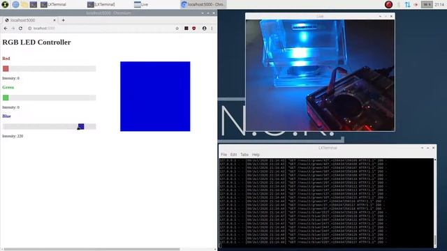Open the Tabs menu in LXTerminal

tap(244, 155)
